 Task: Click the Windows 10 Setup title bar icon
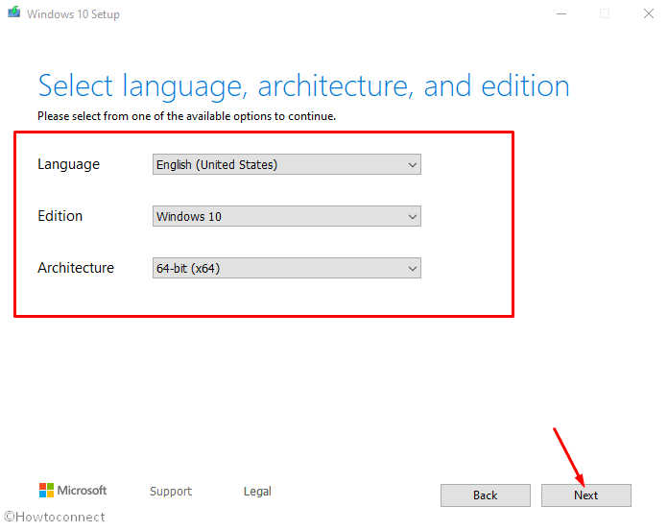tap(14, 12)
